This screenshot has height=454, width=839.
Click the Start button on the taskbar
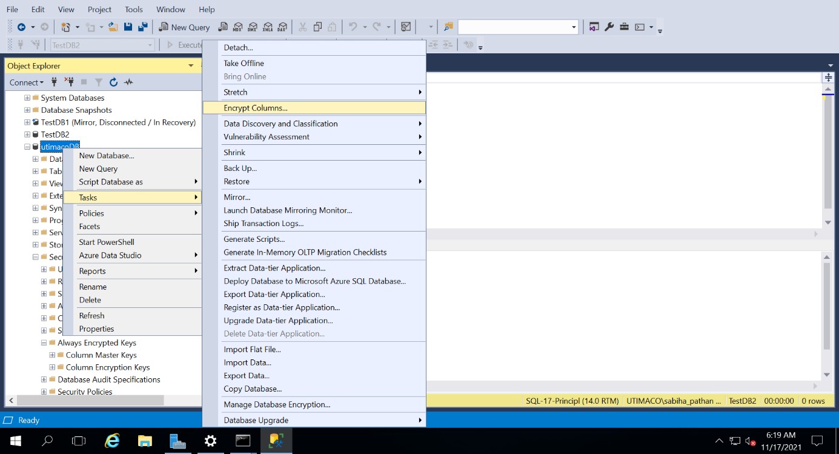tap(15, 441)
